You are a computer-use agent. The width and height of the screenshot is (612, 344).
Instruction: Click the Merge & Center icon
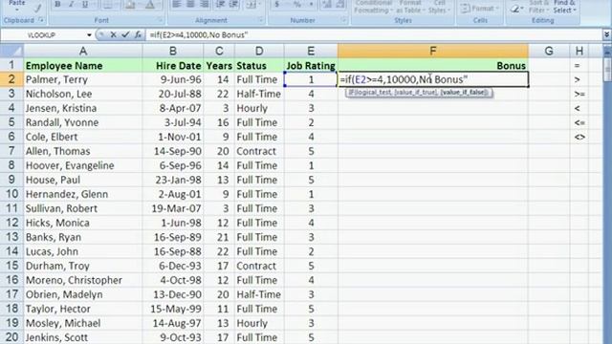[x=251, y=4]
